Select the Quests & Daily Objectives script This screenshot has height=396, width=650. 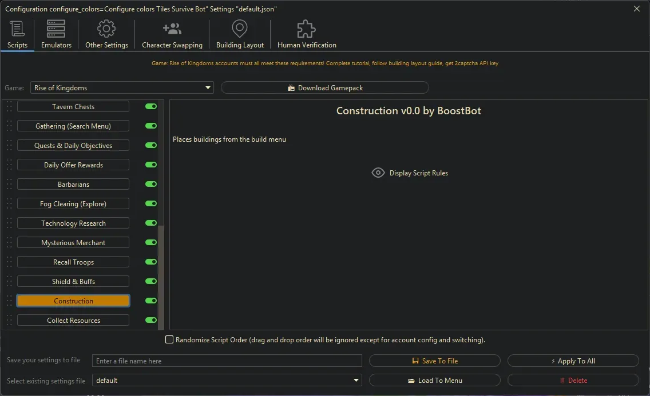(x=73, y=145)
